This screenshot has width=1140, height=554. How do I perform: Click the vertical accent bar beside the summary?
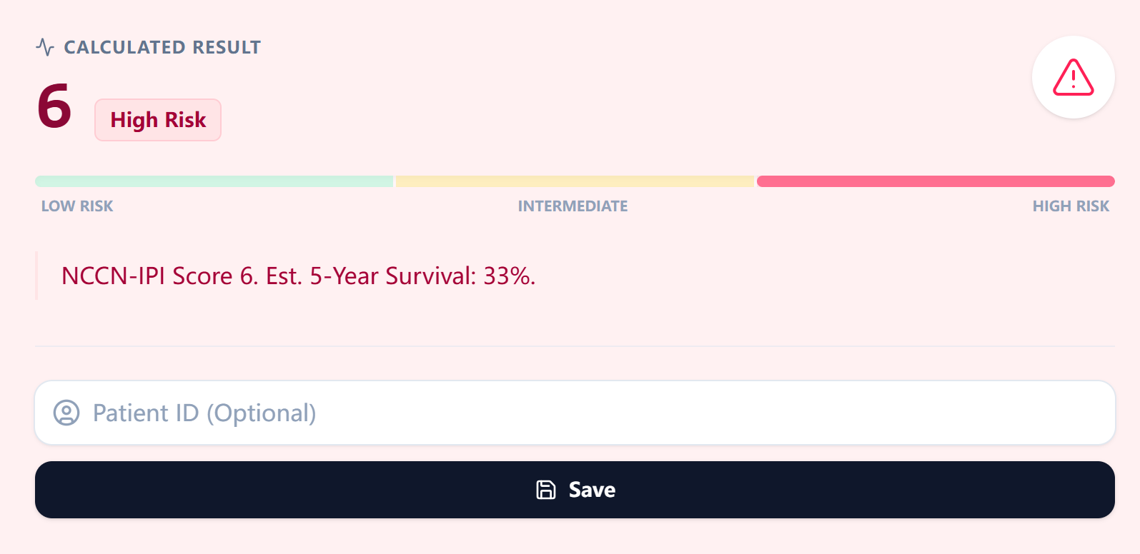click(x=36, y=276)
